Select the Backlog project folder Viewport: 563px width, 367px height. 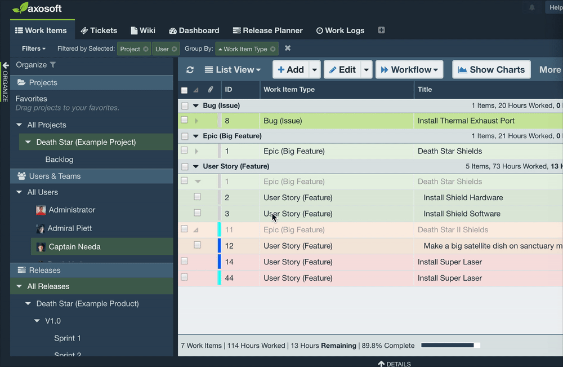click(x=59, y=160)
